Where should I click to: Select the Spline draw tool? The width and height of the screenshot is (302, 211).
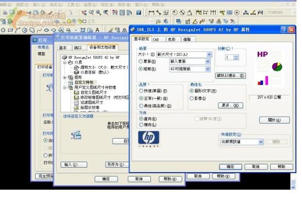point(40,30)
